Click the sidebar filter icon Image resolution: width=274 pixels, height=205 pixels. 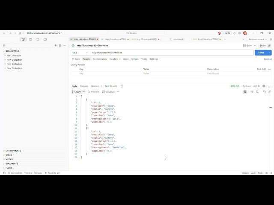(x=4, y=46)
